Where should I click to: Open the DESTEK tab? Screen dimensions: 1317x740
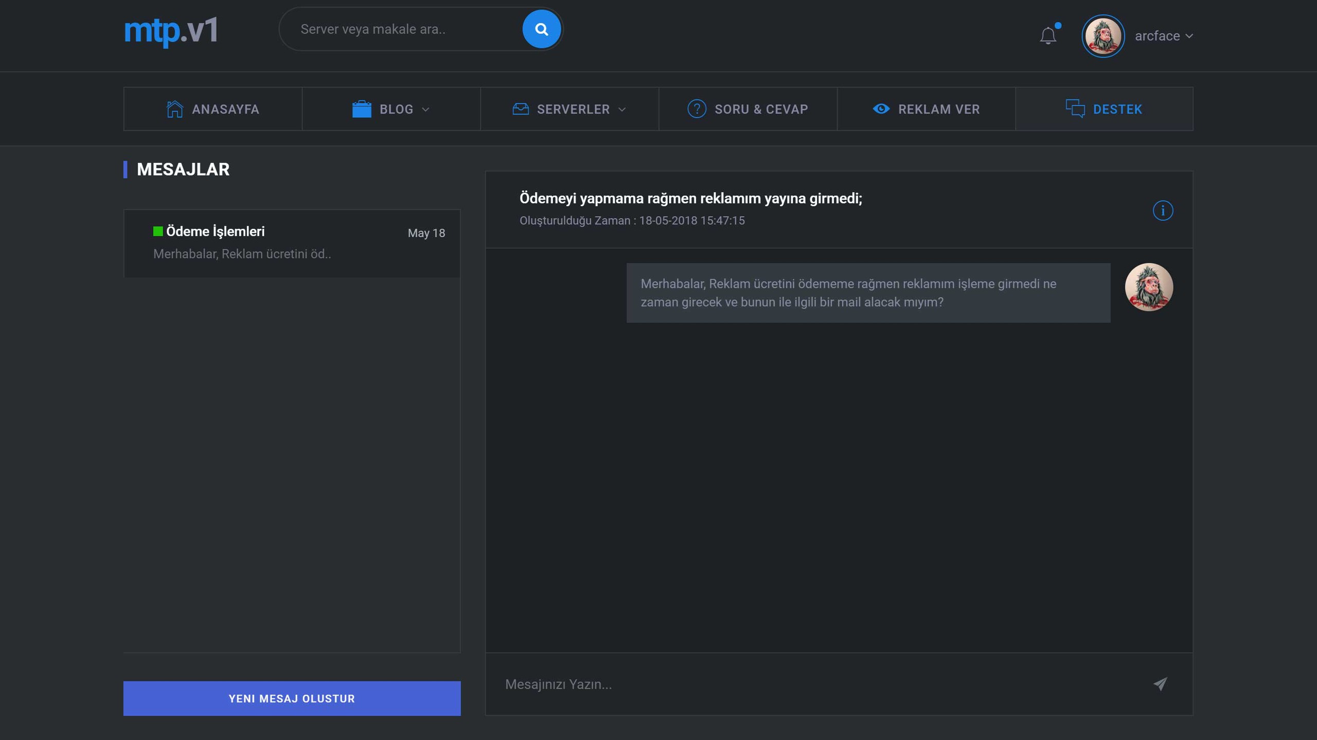pos(1105,109)
